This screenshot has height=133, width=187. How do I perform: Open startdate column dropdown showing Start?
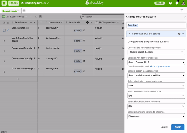[156, 86]
